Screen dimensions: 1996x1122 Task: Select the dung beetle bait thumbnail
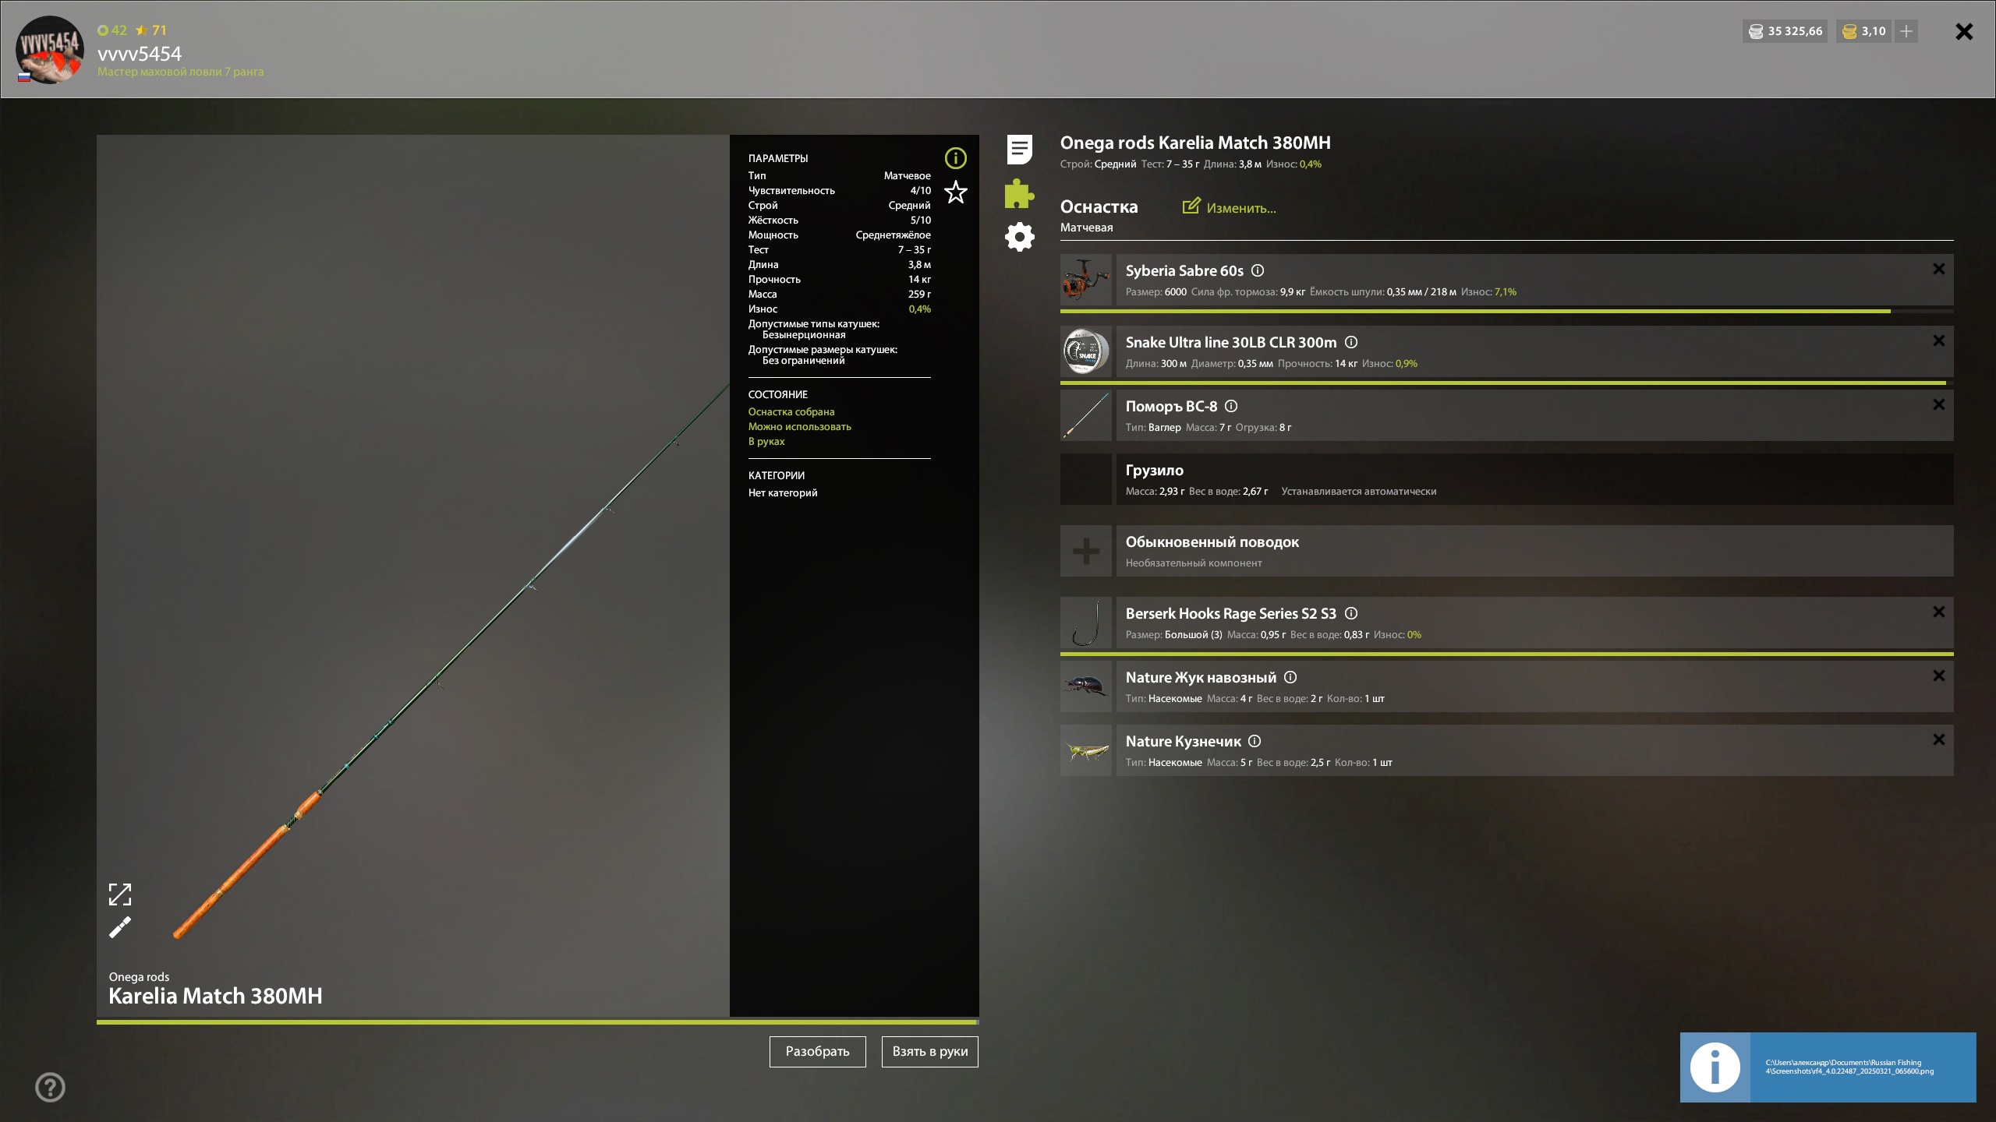point(1085,686)
